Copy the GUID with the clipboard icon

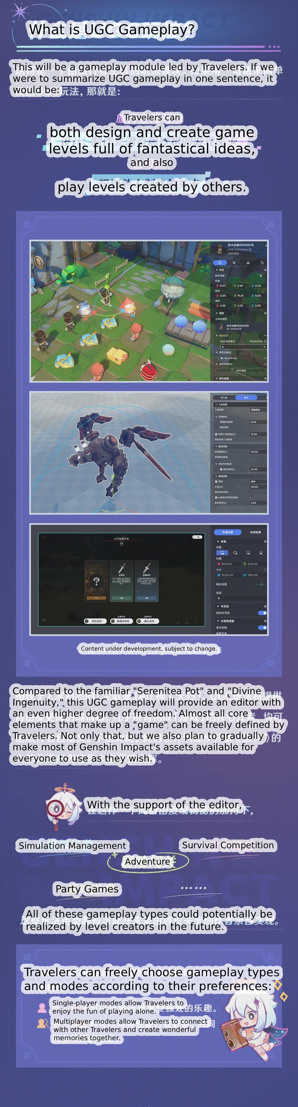250,250
